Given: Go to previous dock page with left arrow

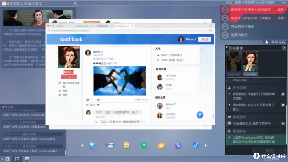Looking at the screenshot, I should pos(82,145).
